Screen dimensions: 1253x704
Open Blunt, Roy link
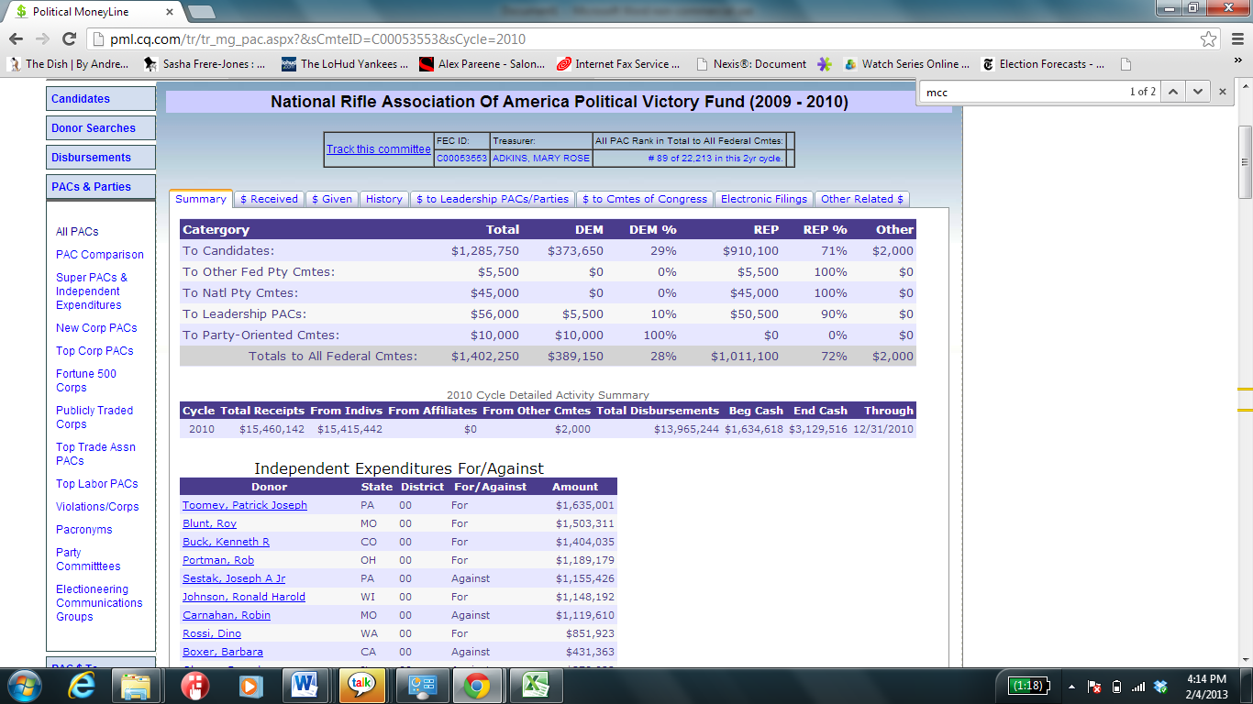click(x=209, y=523)
